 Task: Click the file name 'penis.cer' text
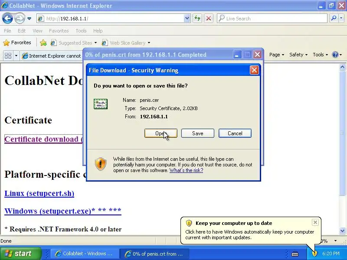(x=149, y=100)
